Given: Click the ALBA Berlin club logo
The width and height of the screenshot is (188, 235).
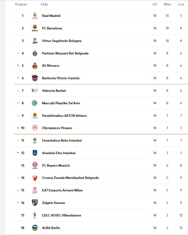Looking at the screenshot, I should 35,228.
